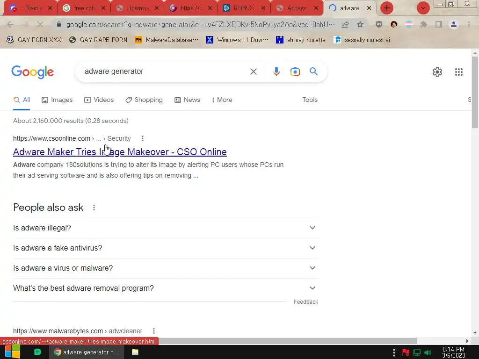Click the voice search microphone icon

click(276, 72)
